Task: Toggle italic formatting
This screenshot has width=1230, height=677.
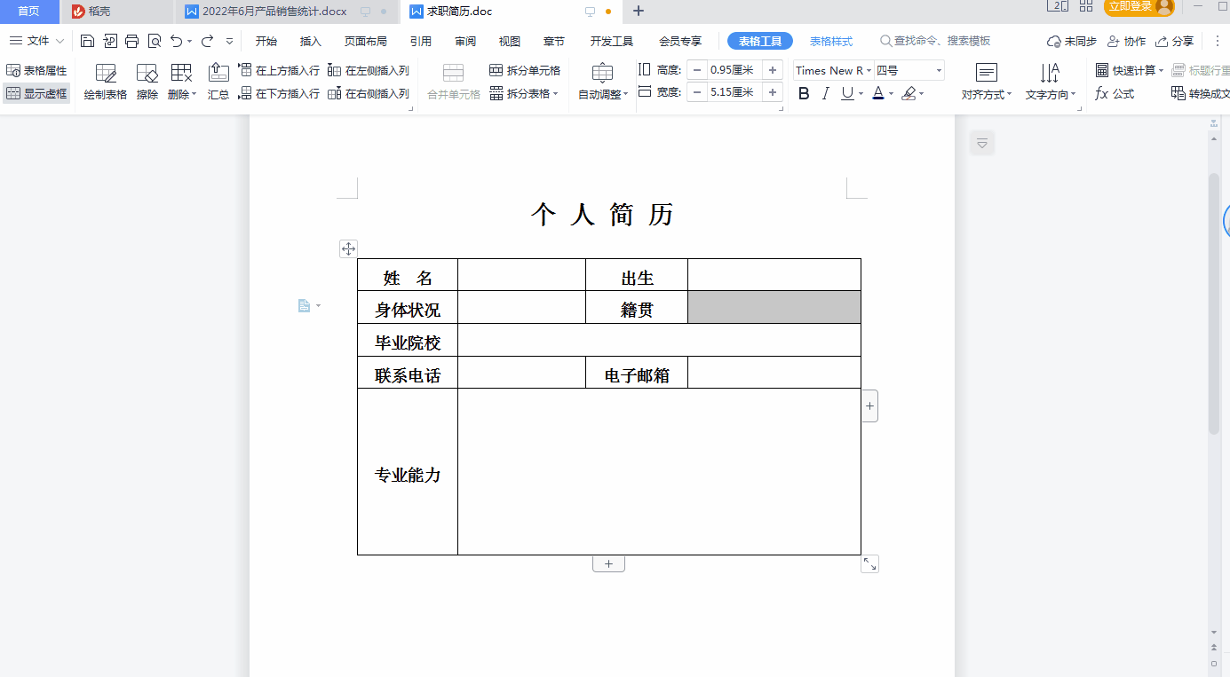Action: click(825, 93)
